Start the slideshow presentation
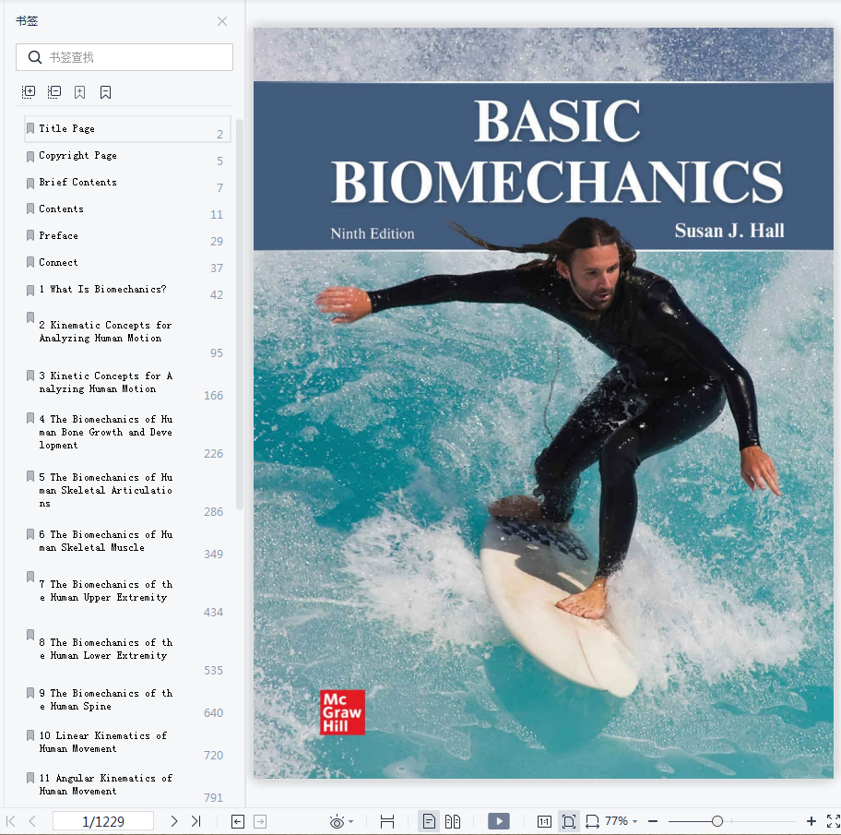The height and width of the screenshot is (835, 841). pos(499,821)
